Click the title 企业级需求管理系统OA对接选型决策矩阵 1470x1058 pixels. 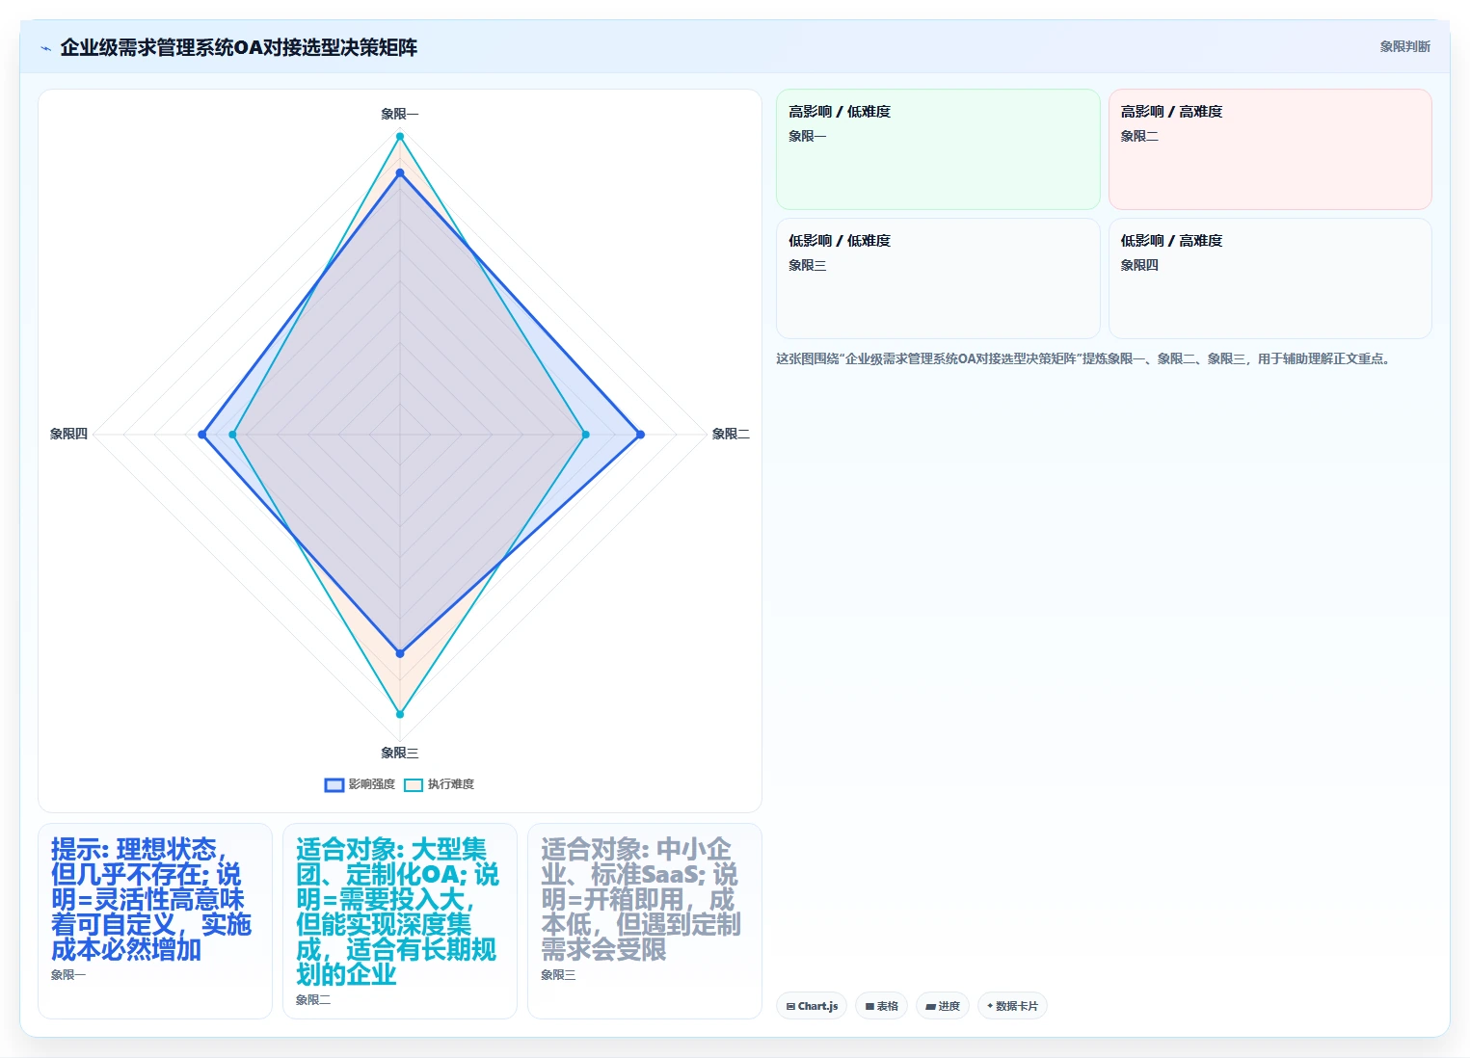238,48
